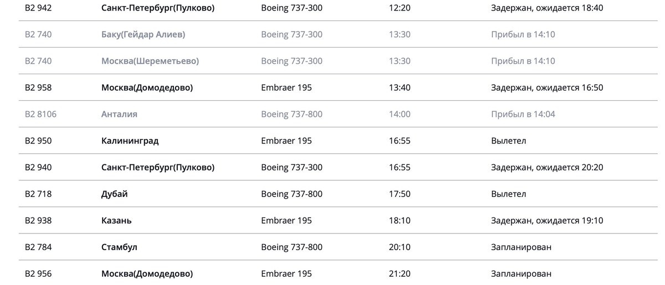Select flight number B2 8106

click(x=40, y=114)
